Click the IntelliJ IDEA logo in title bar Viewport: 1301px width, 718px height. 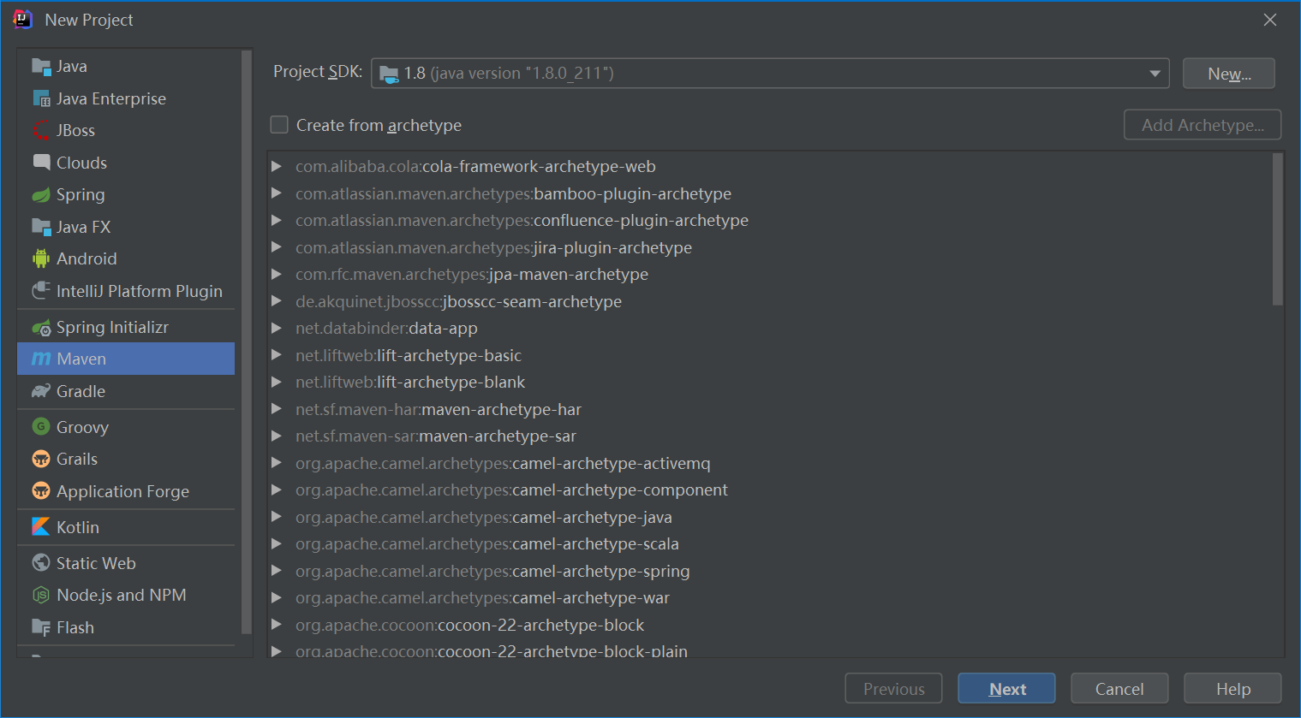[23, 20]
